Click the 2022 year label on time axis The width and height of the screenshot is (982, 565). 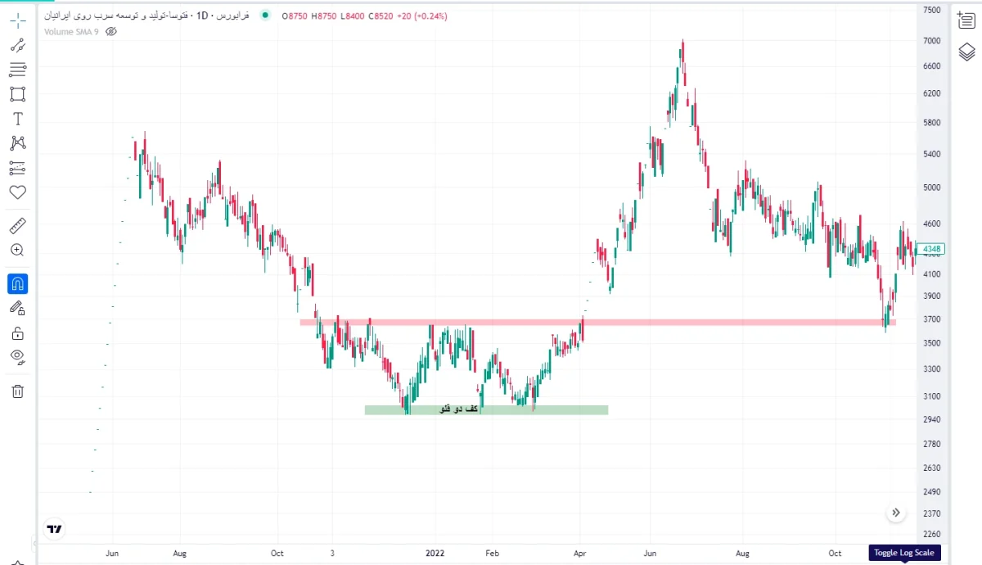[435, 554]
